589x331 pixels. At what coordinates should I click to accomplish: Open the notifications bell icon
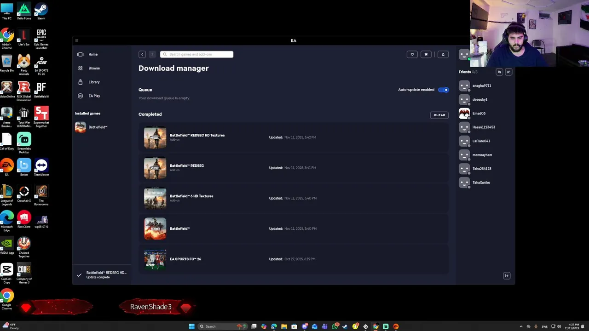pyautogui.click(x=443, y=54)
